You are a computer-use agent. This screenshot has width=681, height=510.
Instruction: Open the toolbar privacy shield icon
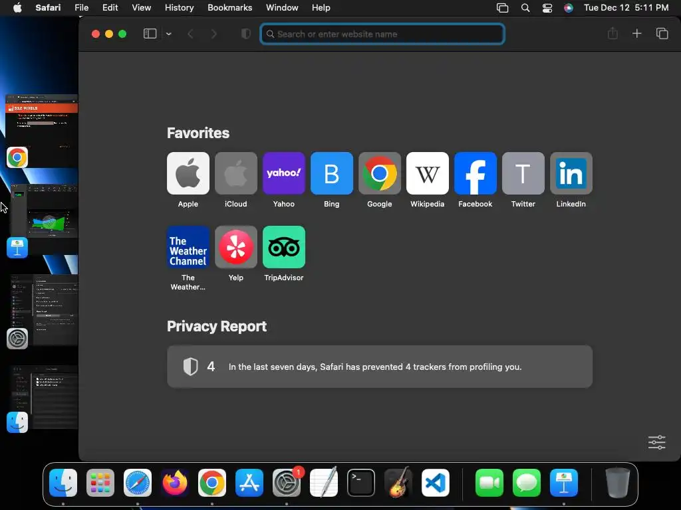(x=246, y=34)
